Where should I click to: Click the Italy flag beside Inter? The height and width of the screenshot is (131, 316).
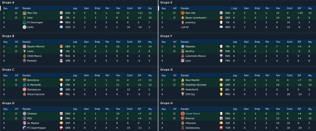click(61, 18)
